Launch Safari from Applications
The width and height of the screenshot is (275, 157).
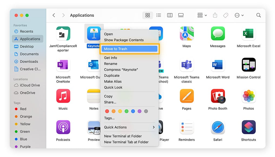pyautogui.click(x=218, y=127)
